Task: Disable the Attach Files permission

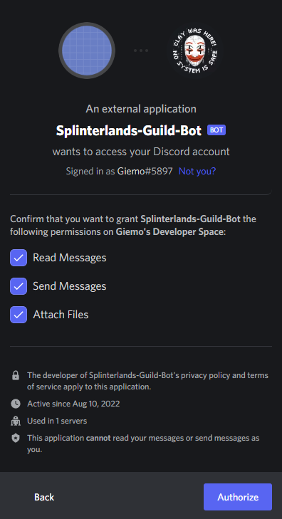Action: (19, 315)
